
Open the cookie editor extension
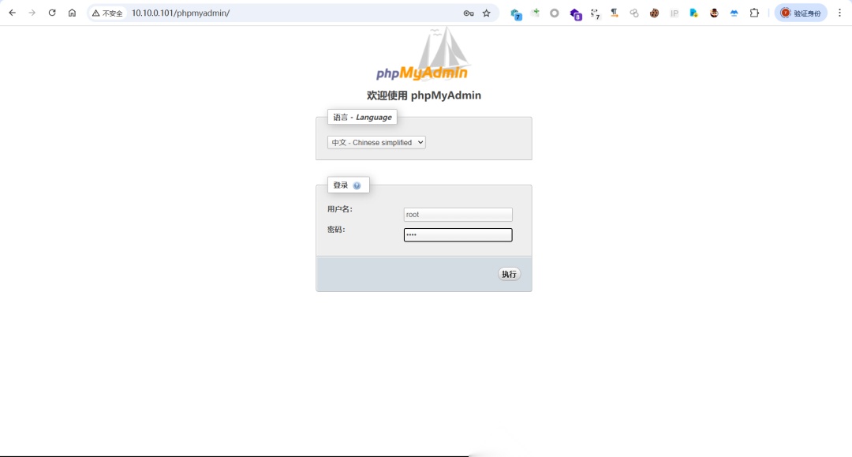654,13
